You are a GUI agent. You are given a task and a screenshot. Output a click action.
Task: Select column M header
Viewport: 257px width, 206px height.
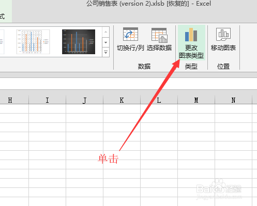click(x=196, y=100)
